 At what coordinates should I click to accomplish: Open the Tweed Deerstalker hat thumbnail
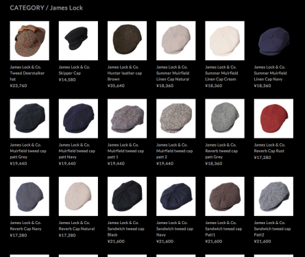29,40
